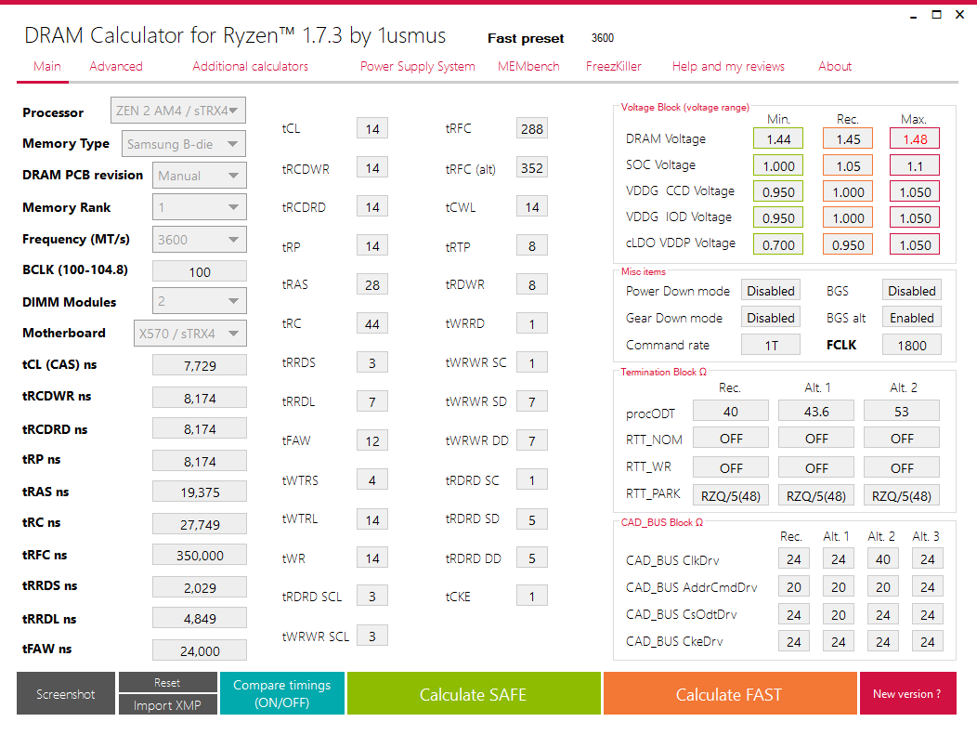Image resolution: width=977 pixels, height=735 pixels.
Task: Click the Reset button
Action: pos(167,682)
